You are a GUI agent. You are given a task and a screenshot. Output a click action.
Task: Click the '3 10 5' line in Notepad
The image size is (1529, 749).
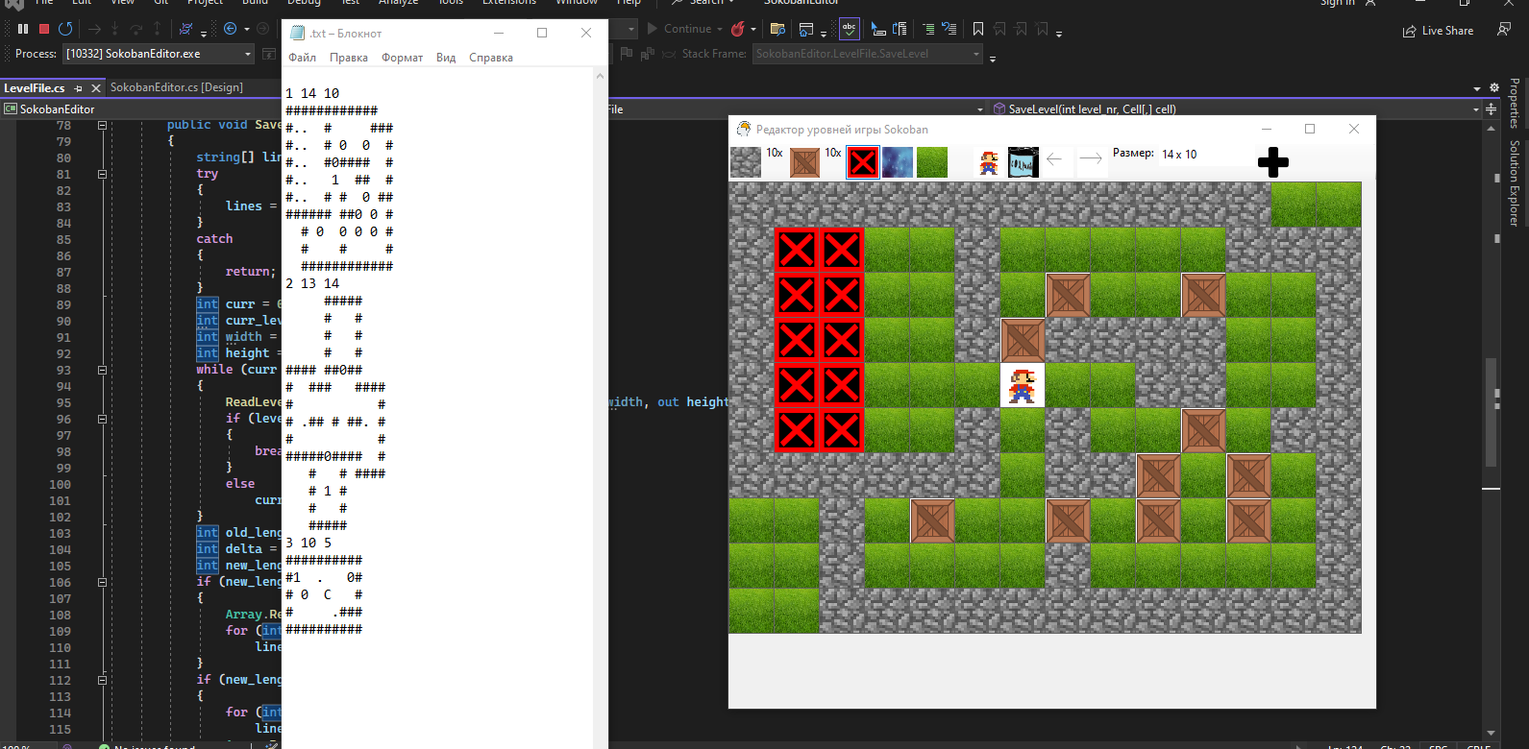308,543
